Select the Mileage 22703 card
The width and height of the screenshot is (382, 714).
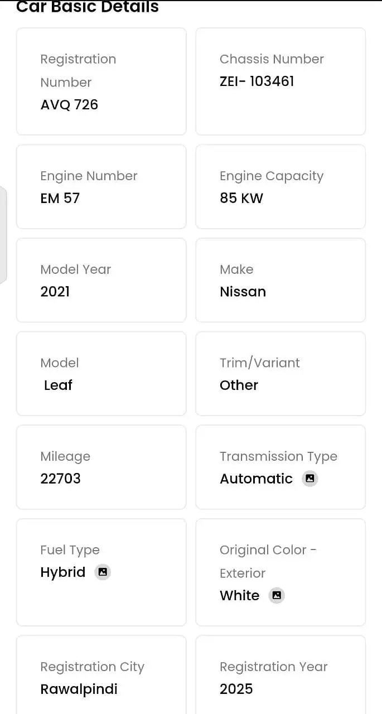click(x=101, y=467)
